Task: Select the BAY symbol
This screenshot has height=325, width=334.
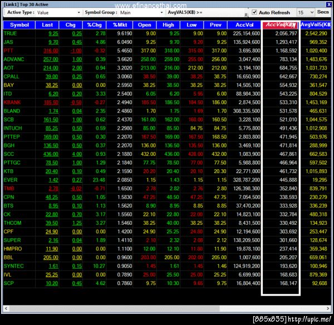Action: point(9,85)
